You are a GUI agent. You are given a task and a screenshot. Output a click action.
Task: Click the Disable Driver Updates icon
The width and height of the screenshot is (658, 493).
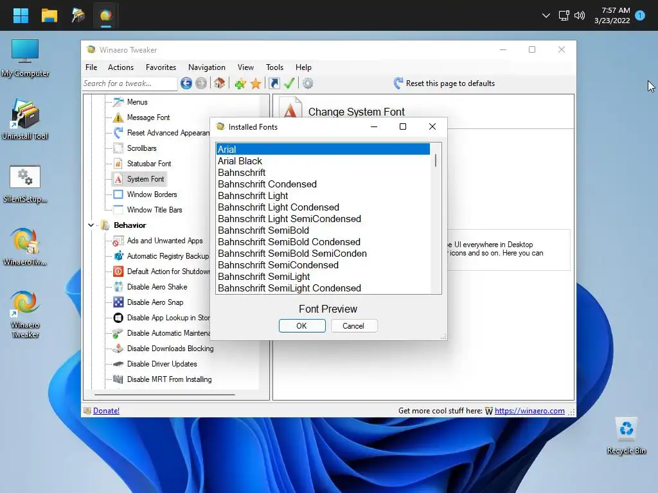coord(119,364)
